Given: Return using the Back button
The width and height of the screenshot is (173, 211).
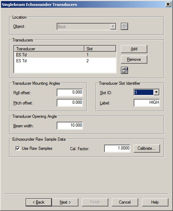Looking at the screenshot, I should pos(39,202).
